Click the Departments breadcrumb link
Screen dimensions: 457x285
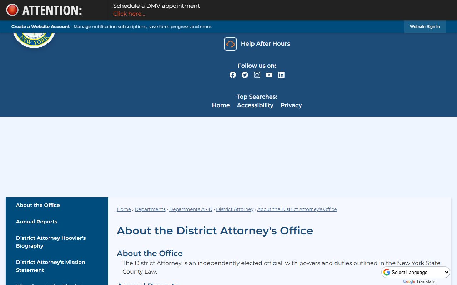pyautogui.click(x=150, y=209)
